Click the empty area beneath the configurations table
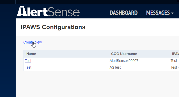This screenshot has width=179, height=97. click(x=97, y=84)
